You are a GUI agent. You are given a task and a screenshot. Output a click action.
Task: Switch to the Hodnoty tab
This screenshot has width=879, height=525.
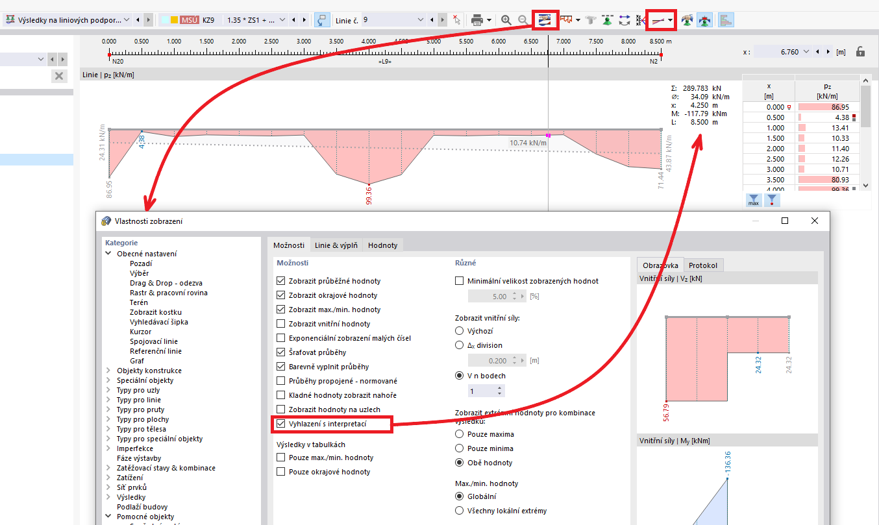(x=383, y=245)
